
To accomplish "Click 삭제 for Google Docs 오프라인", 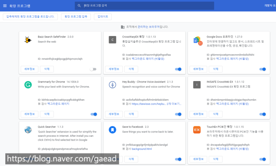I will pos(215,69).
